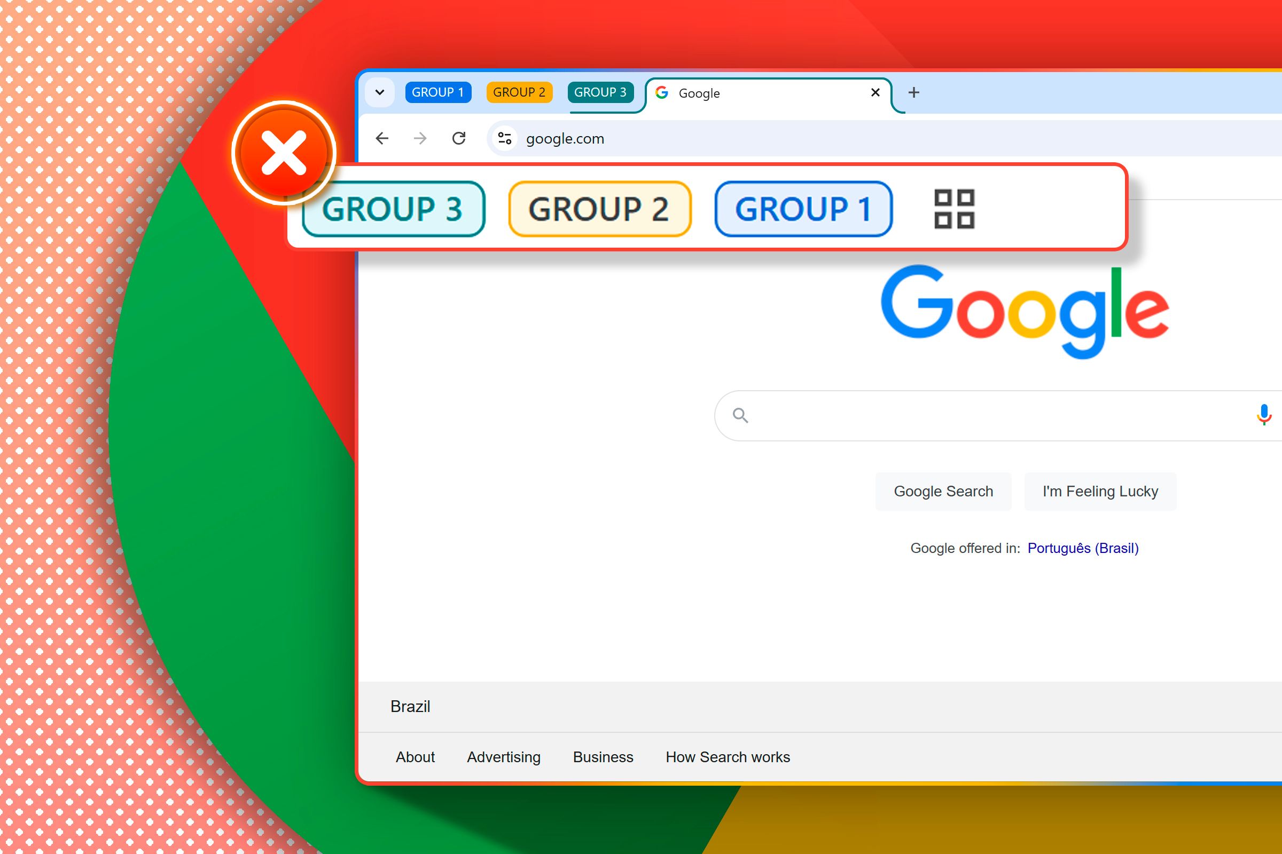Click the forward navigation arrow icon

(421, 138)
